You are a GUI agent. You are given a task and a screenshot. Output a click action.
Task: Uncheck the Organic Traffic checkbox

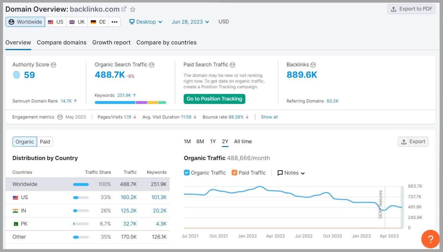tap(187, 173)
